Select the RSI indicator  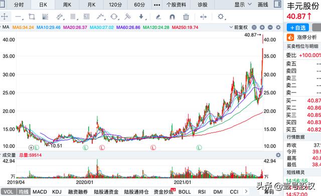[x=202, y=191]
